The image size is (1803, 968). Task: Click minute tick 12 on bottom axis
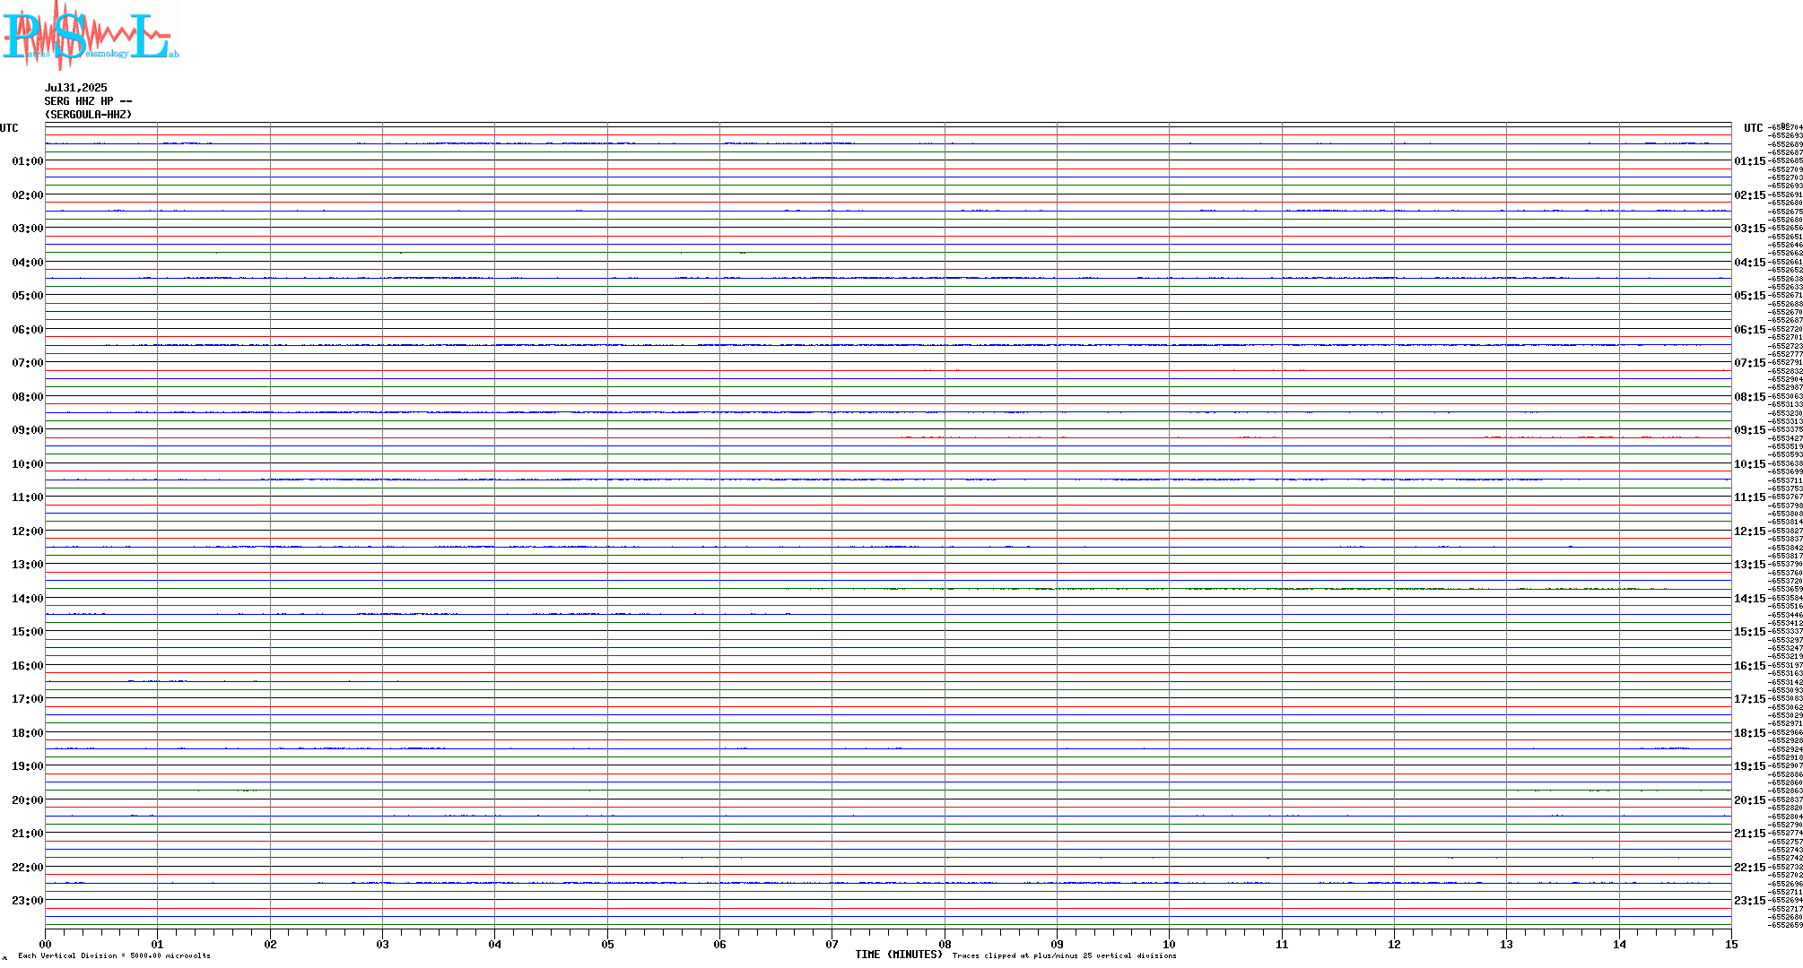pyautogui.click(x=1394, y=944)
